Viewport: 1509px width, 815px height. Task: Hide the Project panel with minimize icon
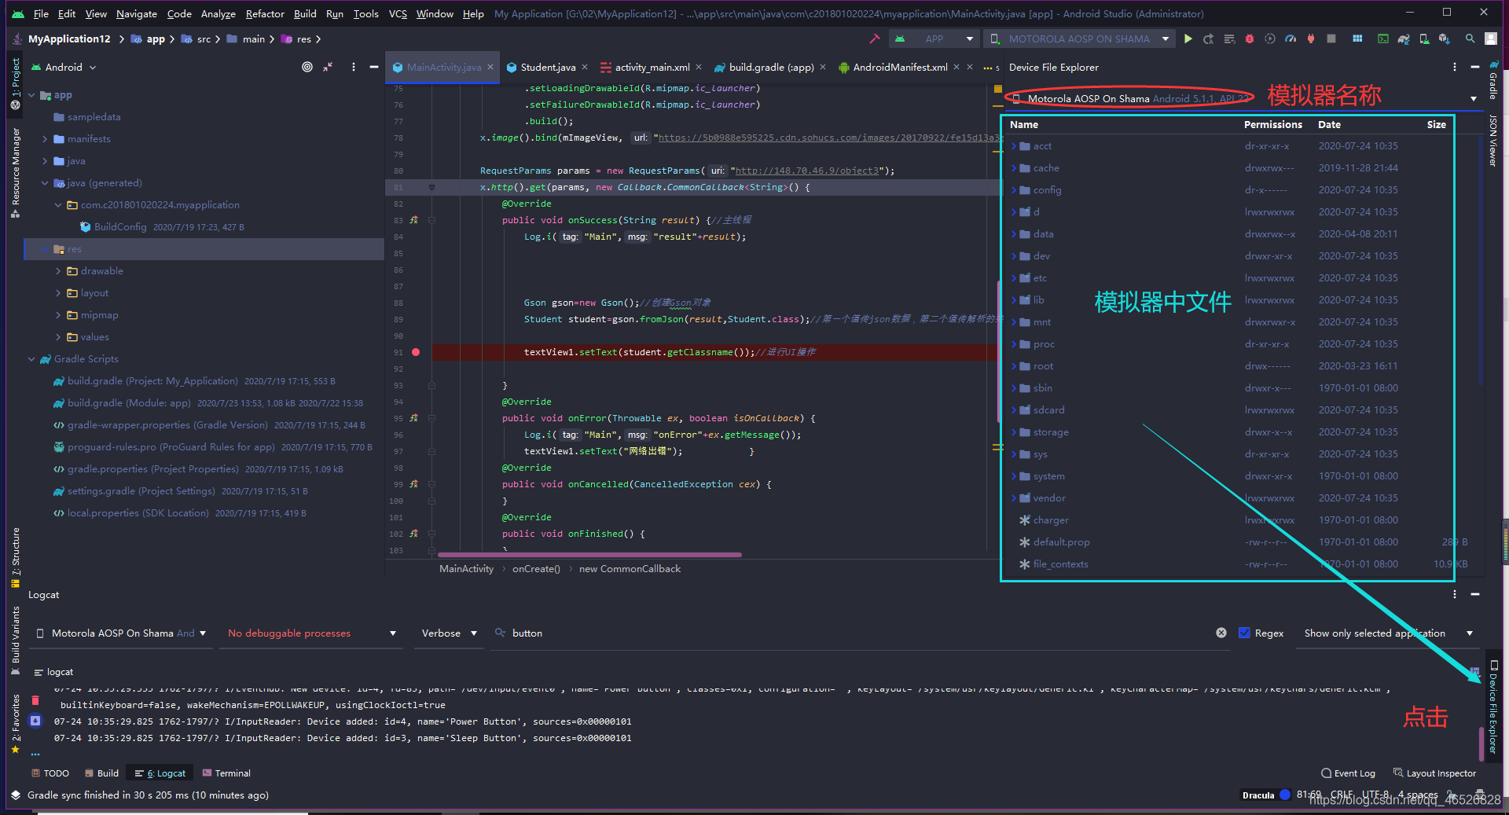[374, 67]
